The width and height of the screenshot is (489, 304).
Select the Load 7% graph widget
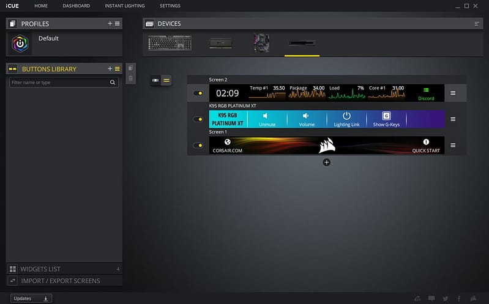[x=346, y=92]
